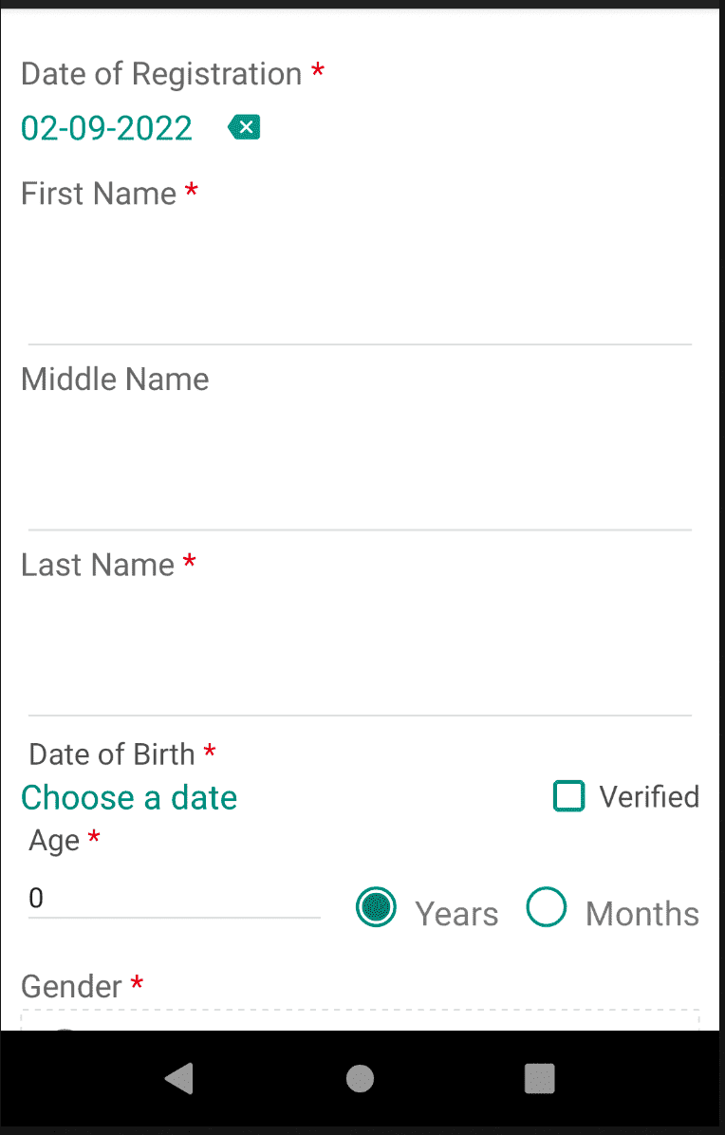This screenshot has width=725, height=1135.
Task: Click the Gender field label
Action: pos(71,986)
